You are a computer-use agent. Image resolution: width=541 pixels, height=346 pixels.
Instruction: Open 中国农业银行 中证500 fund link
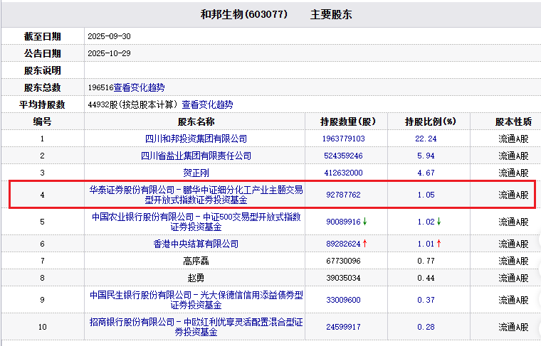coord(196,222)
